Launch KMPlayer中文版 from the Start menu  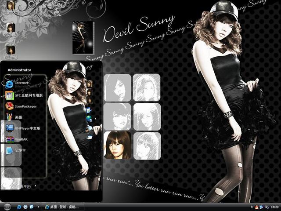pyautogui.click(x=23, y=128)
